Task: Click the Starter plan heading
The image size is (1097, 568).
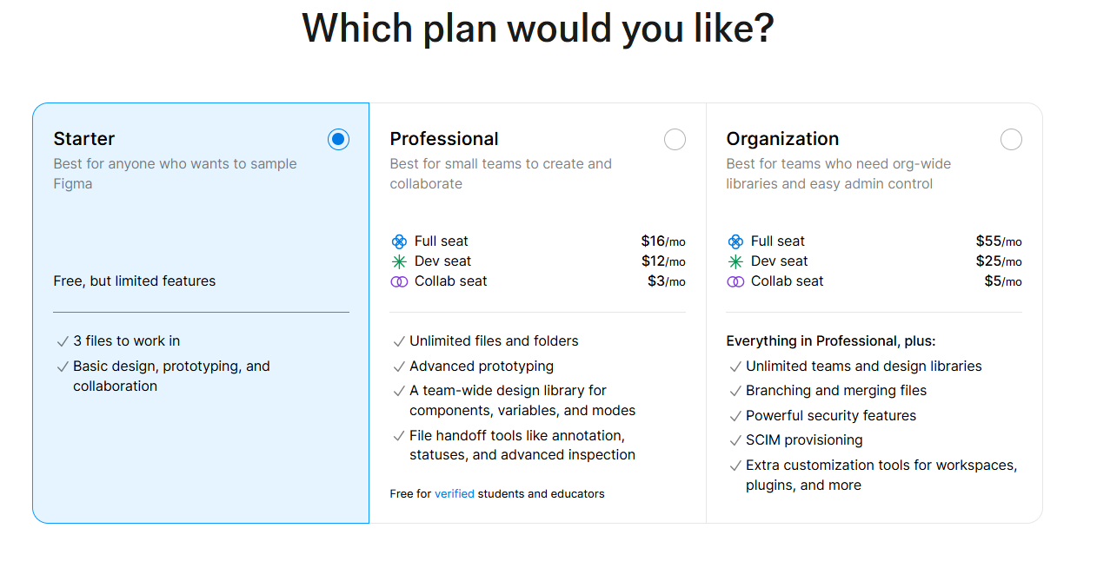Action: pyautogui.click(x=84, y=139)
